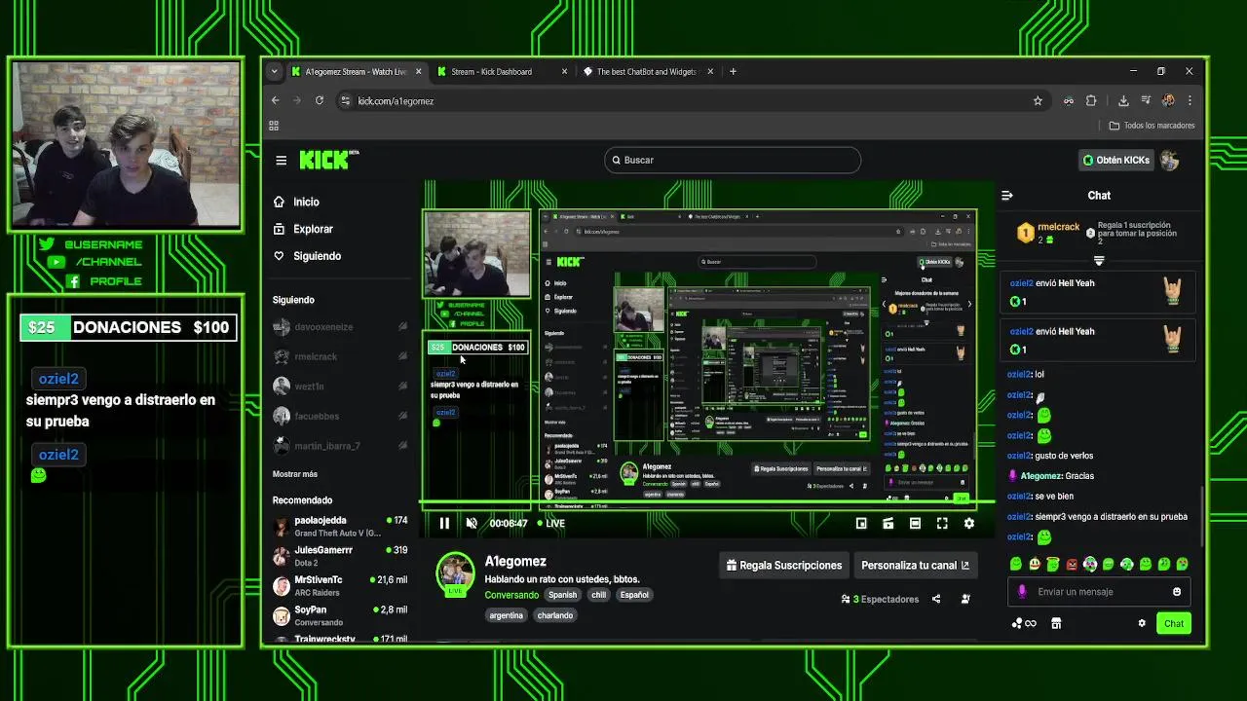Click the share stream icon
The width and height of the screenshot is (1247, 701).
pyautogui.click(x=936, y=599)
